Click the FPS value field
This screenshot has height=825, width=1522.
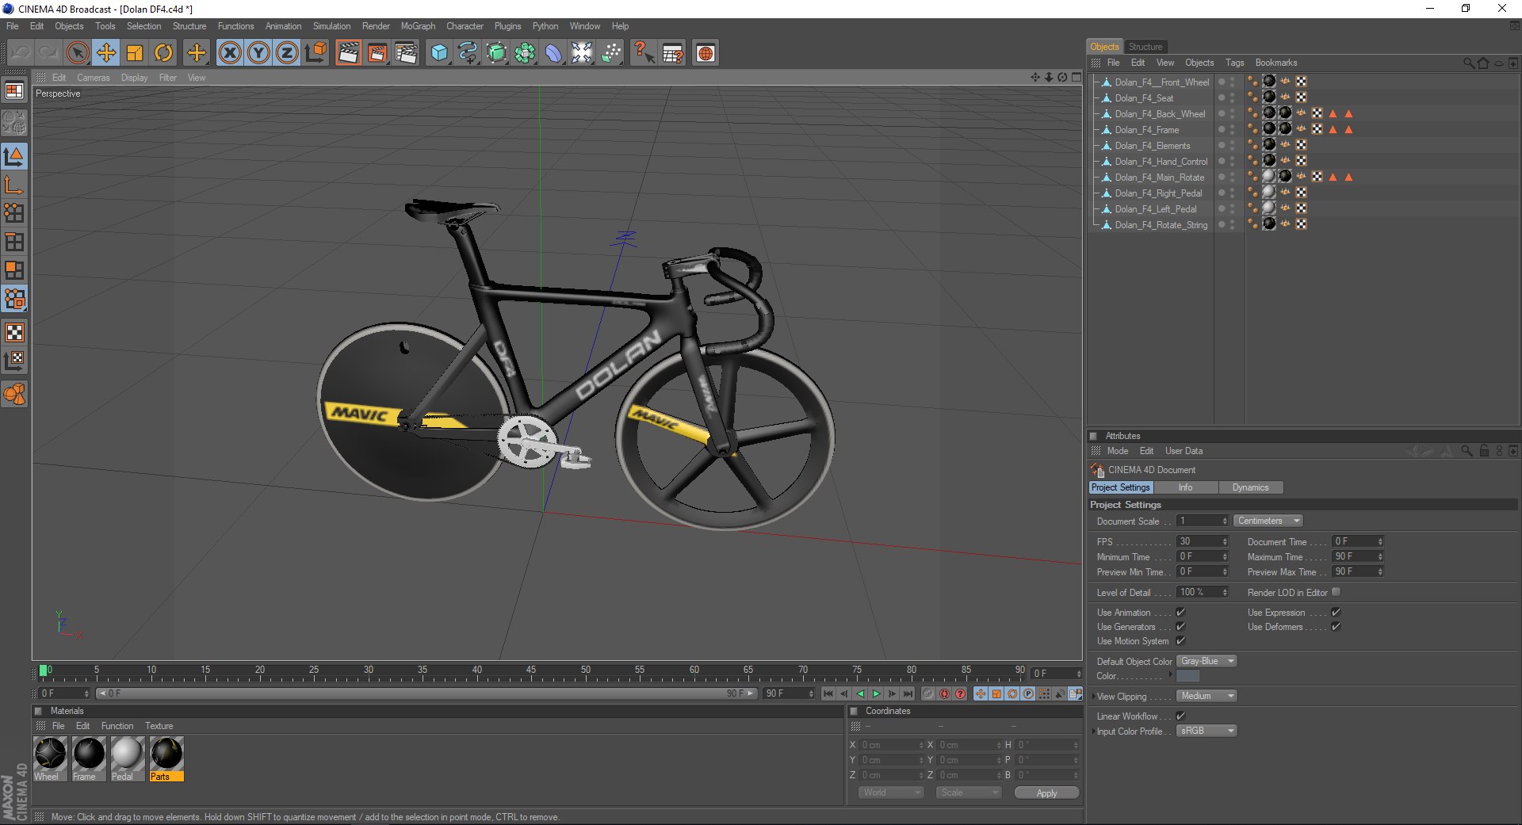[1202, 541]
